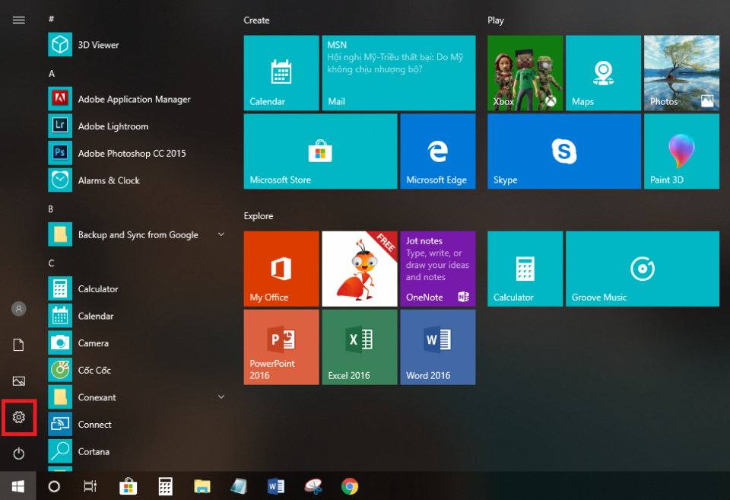Open the user account button
Viewport: 730px width, 500px height.
18,308
